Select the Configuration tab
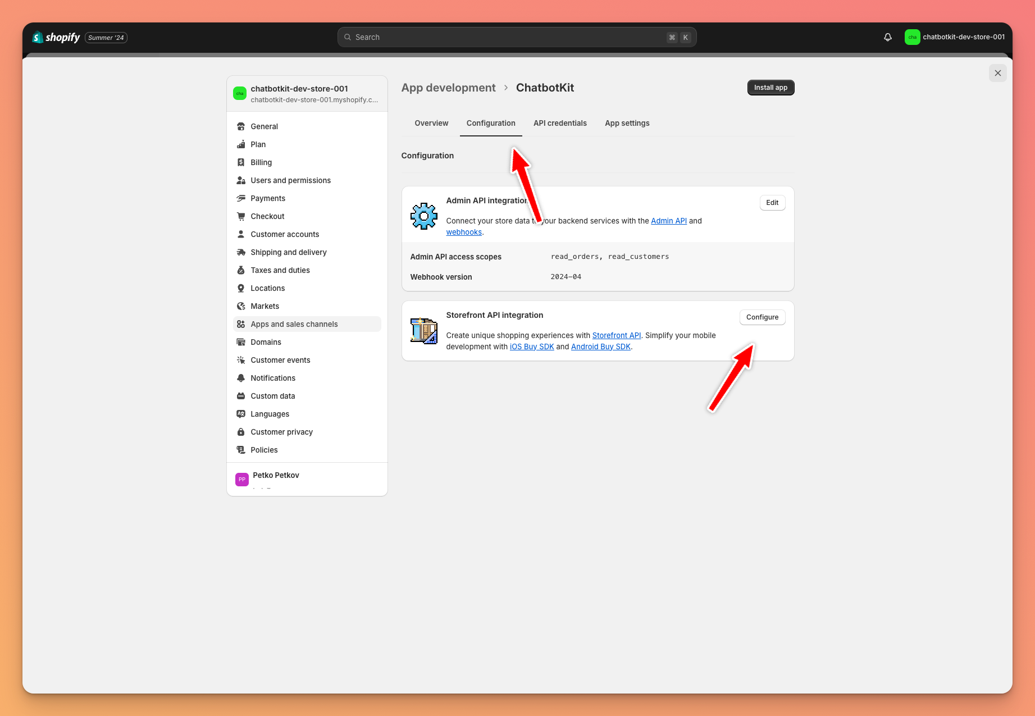Screen dimensions: 1035x716 tap(491, 123)
